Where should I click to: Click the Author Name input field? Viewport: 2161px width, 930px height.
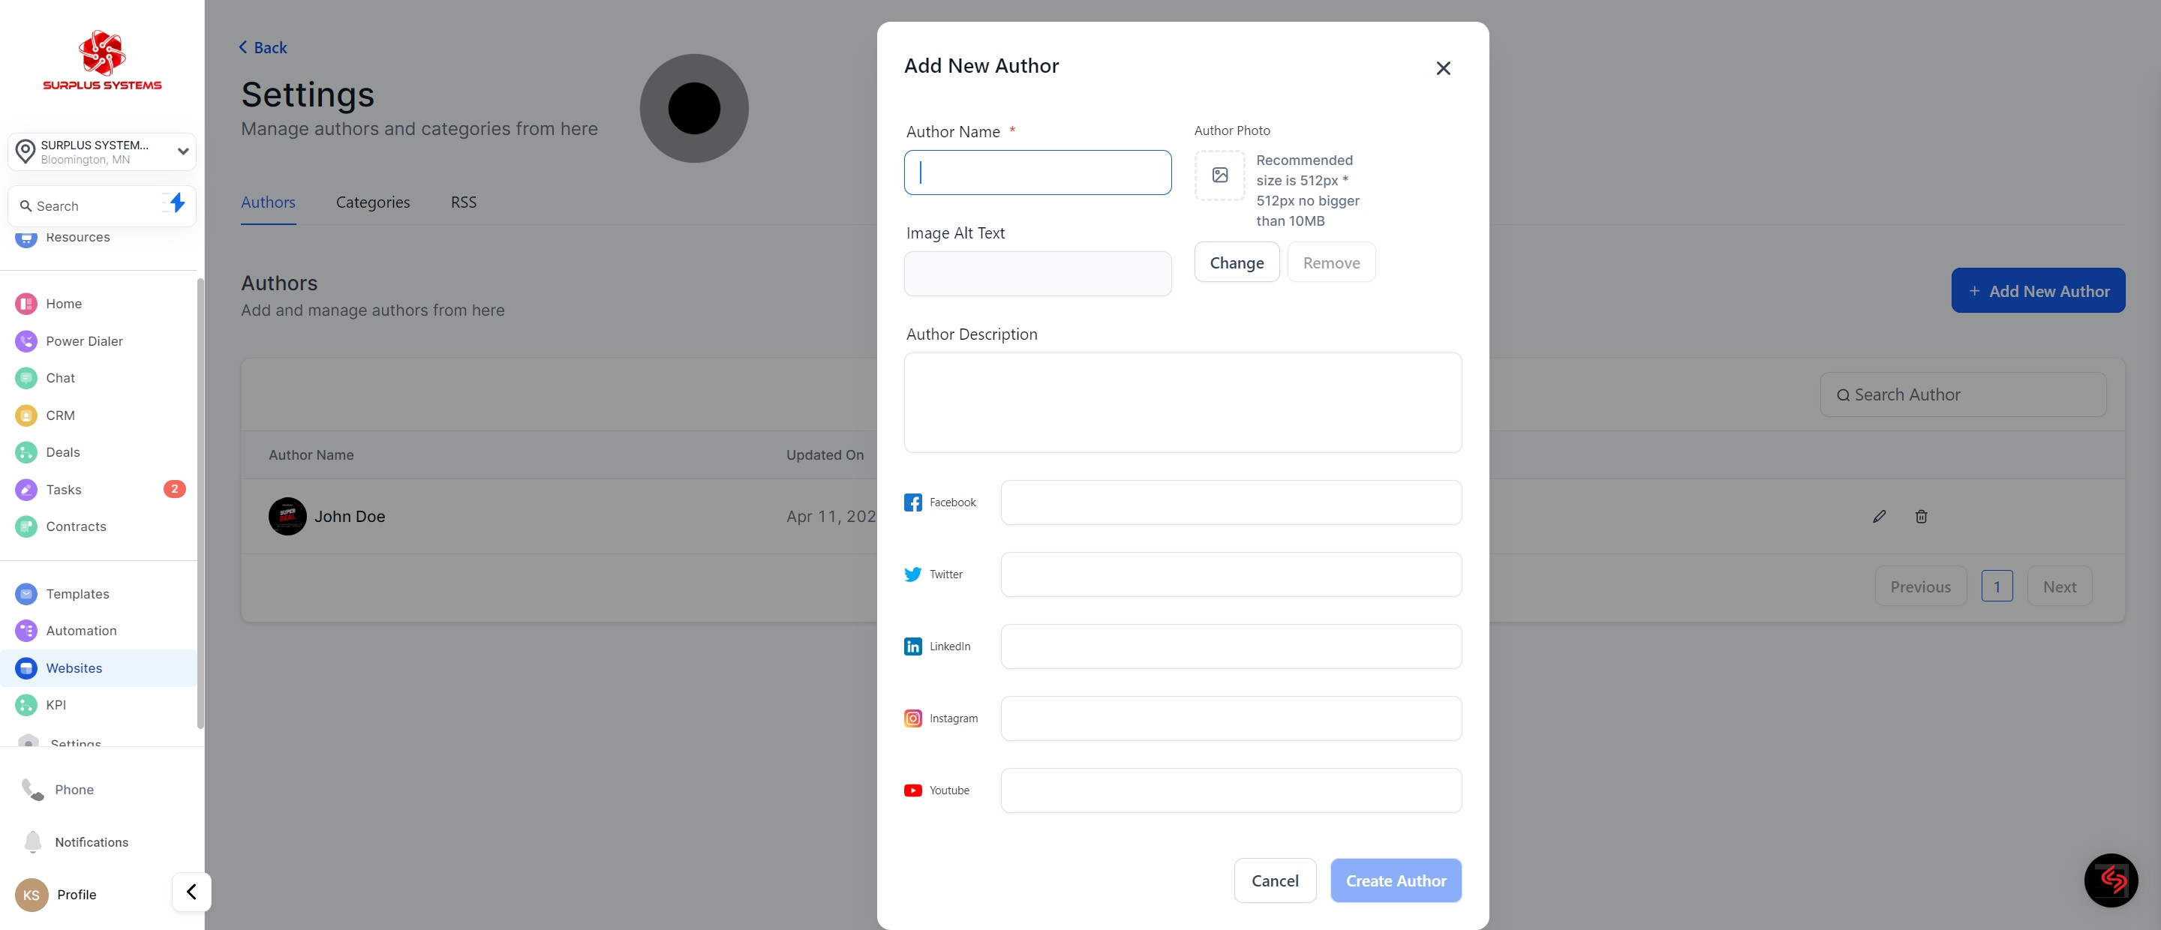(x=1037, y=172)
